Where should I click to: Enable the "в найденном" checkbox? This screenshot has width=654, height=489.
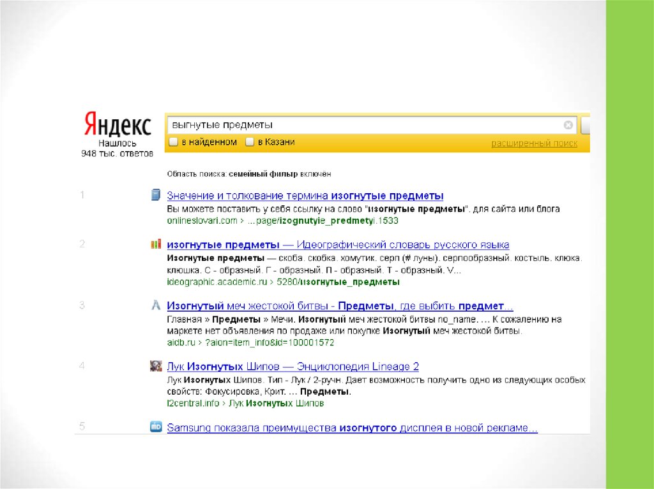173,142
